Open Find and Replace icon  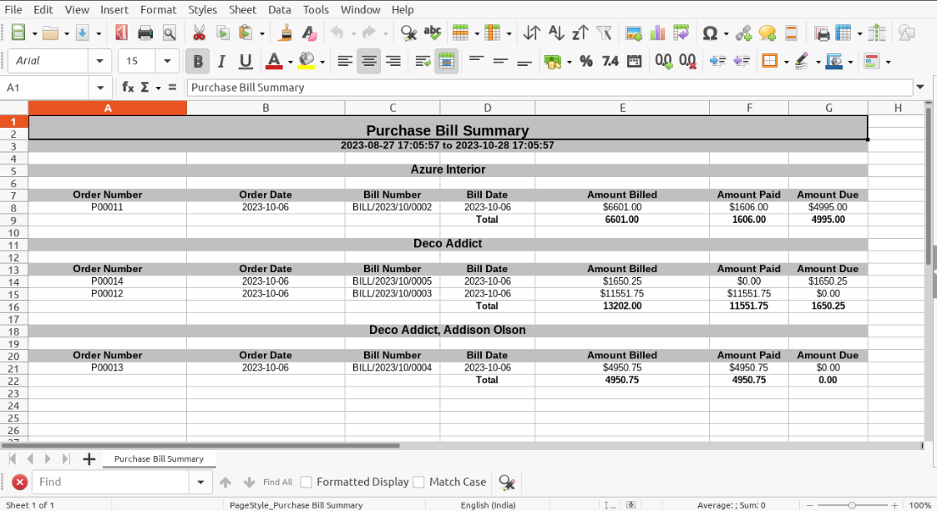[x=408, y=33]
